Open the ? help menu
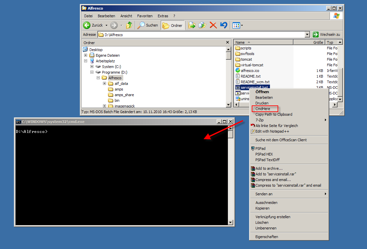Screen dimensions: 367x249 pos(174,16)
